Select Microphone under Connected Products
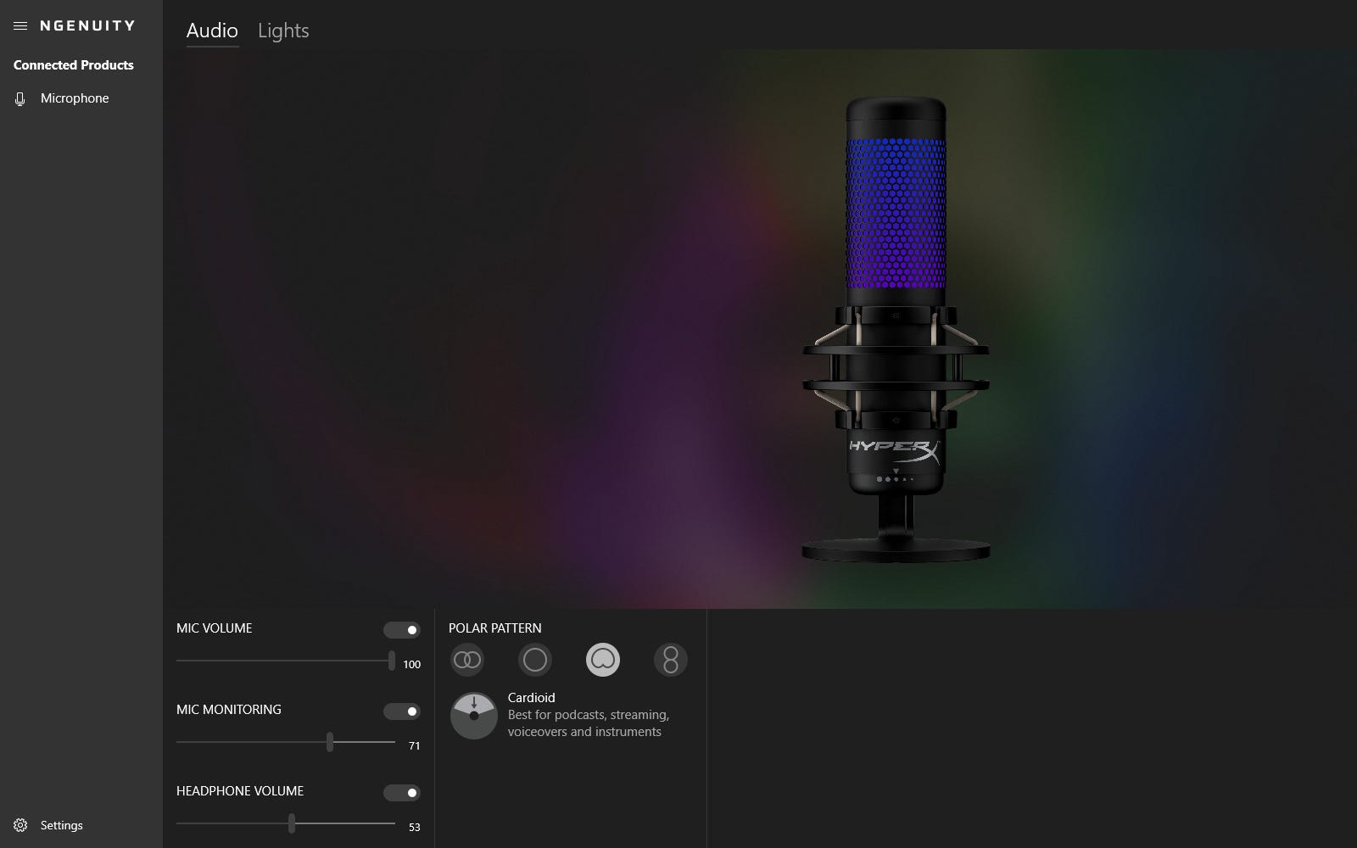Screen dimensions: 1357x848 81,98
